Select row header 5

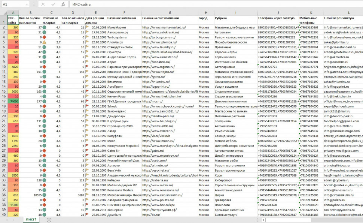[4, 42]
